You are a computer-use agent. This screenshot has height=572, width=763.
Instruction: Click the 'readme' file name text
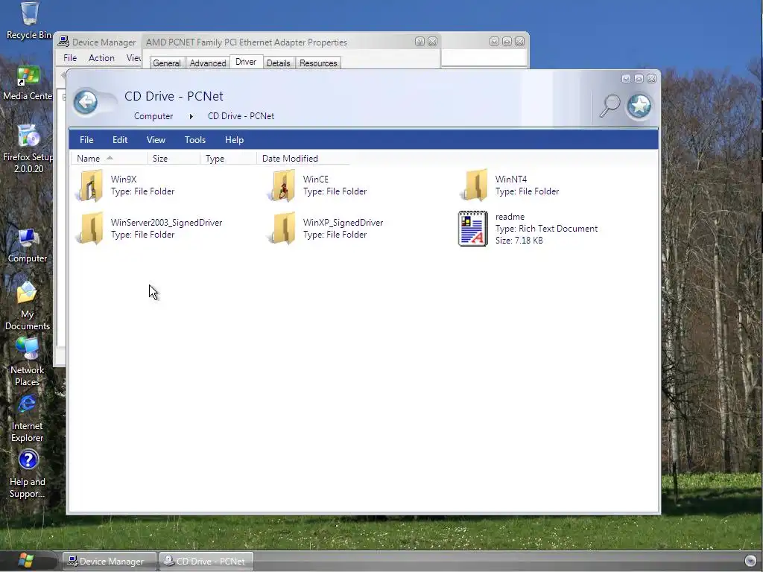[x=510, y=217]
